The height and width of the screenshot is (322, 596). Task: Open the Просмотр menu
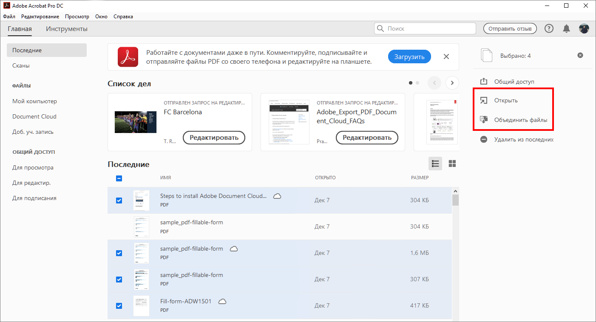(77, 17)
